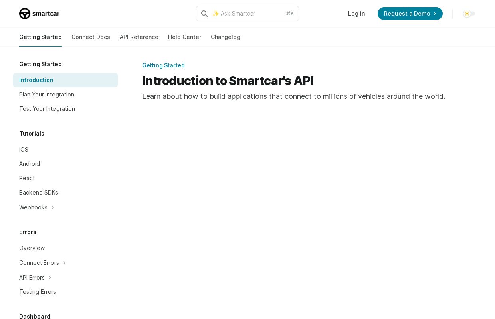Open the Getting Started tab
The height and width of the screenshot is (319, 495).
(40, 37)
